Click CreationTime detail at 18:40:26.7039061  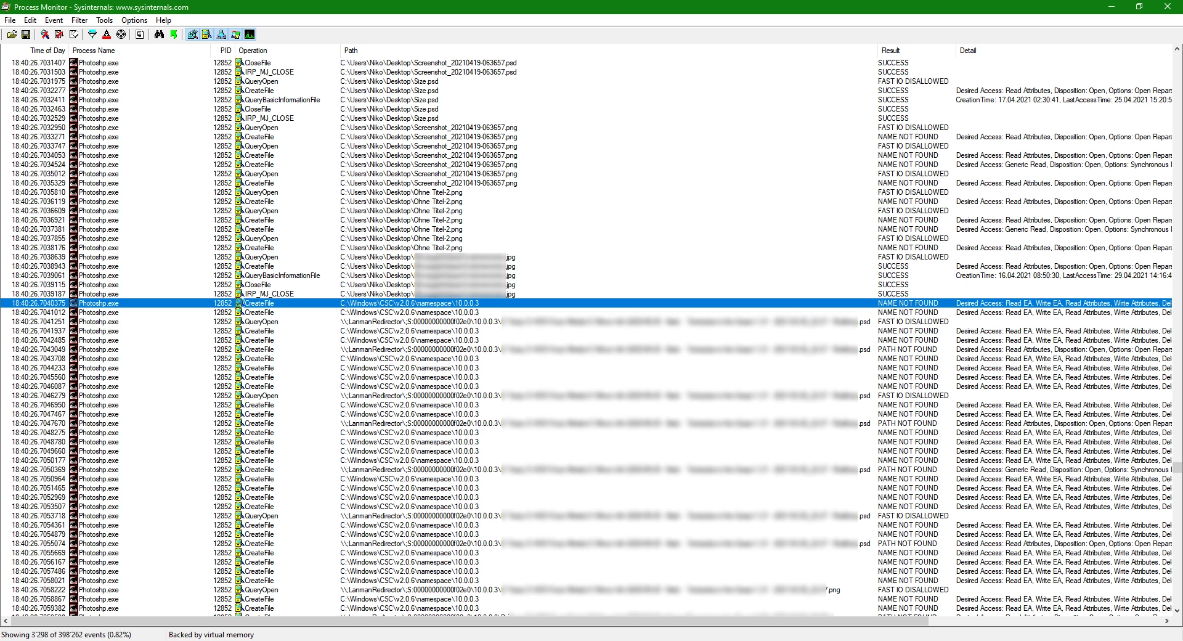coord(1063,276)
